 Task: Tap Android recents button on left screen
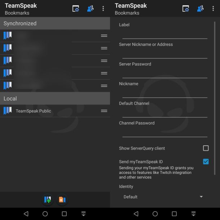(x=64, y=214)
